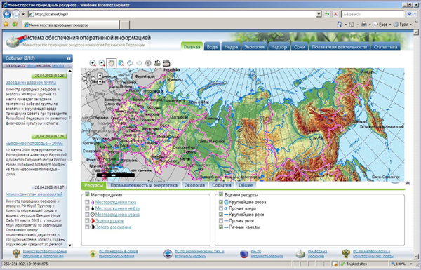Select the zoom in map tool
The width and height of the screenshot is (421, 270).
[x=93, y=63]
